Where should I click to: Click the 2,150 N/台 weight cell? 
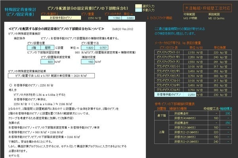(x=196, y=52)
